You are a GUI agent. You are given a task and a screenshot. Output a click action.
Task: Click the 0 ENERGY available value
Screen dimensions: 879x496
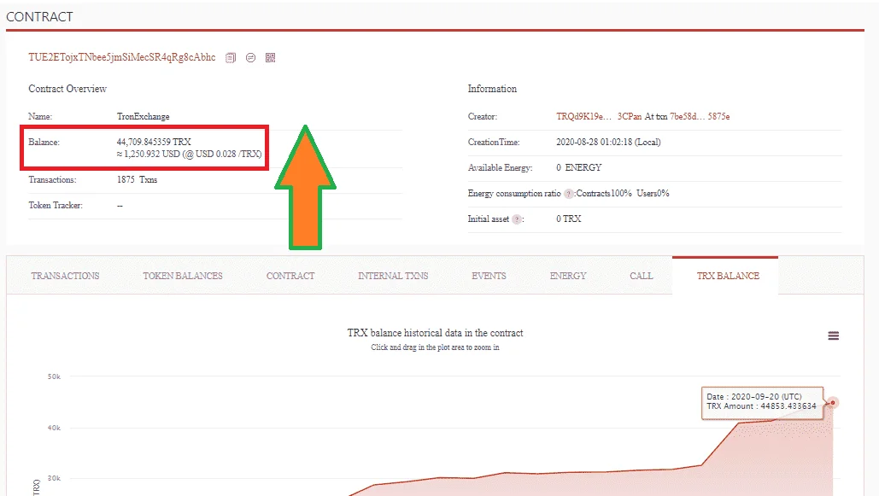pos(578,167)
